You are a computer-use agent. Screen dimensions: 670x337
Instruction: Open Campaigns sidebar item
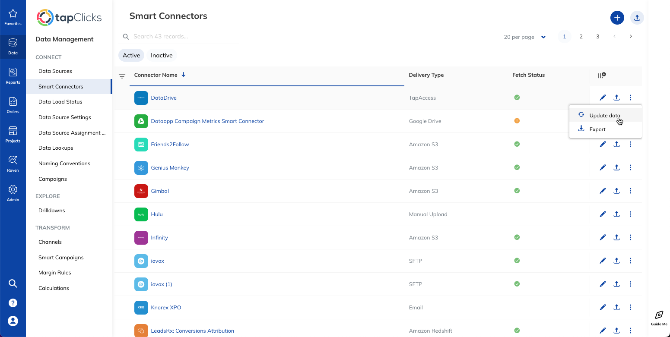click(x=53, y=179)
